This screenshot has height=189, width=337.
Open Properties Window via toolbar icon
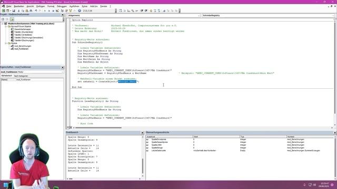tap(66, 10)
